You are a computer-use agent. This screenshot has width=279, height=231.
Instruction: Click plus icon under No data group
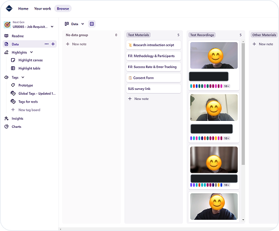68,44
